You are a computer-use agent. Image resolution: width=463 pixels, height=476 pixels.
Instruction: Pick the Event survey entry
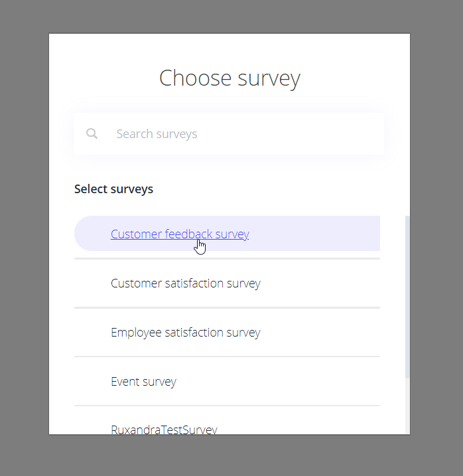point(143,382)
